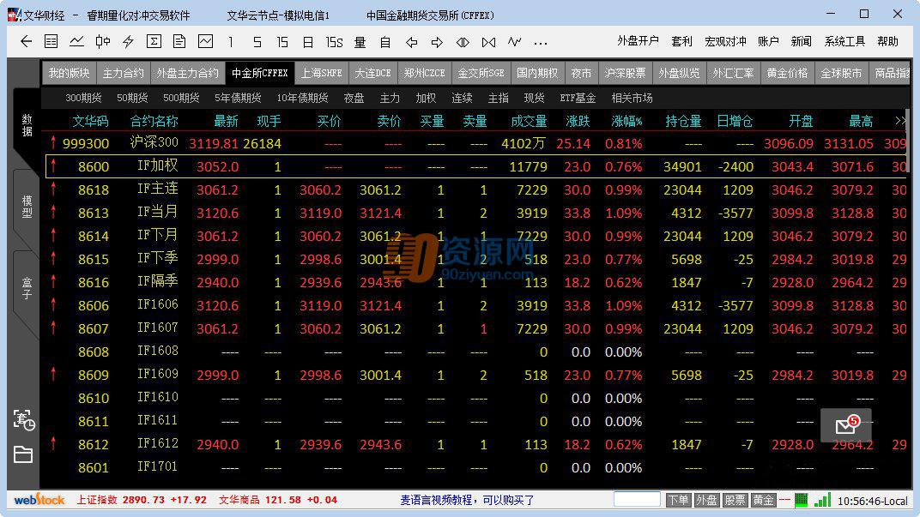Screen dimensions: 920x517
Task: Sort by the 持仓量 column header
Action: [x=683, y=122]
